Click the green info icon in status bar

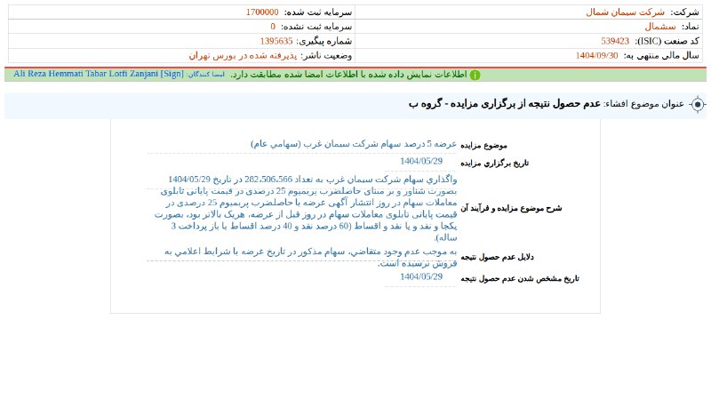coord(475,75)
